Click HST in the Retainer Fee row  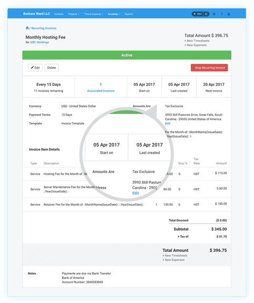196,204
